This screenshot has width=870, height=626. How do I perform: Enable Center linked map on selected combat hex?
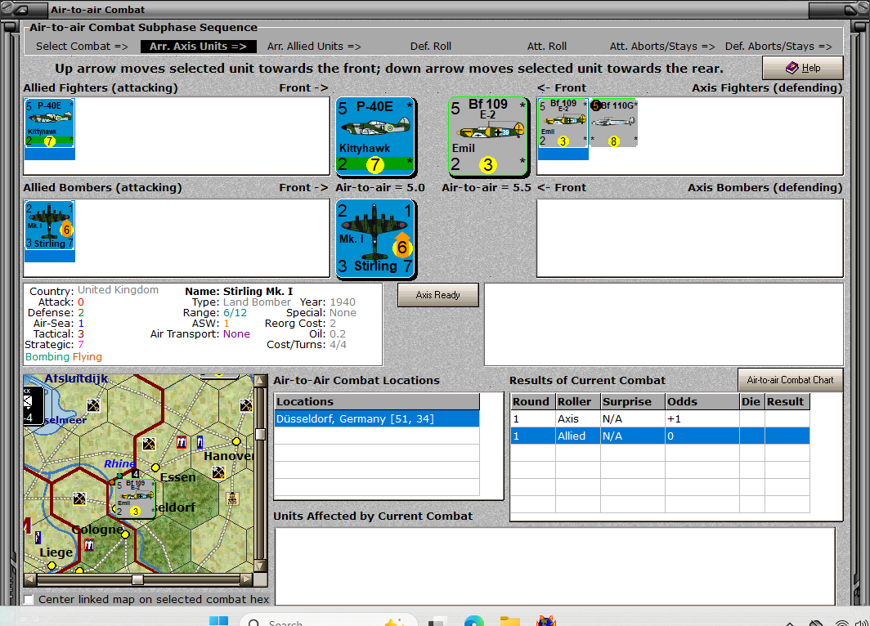[x=29, y=599]
